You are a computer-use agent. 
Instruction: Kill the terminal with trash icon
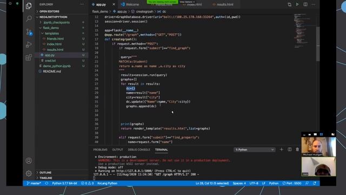pyautogui.click(x=297, y=149)
